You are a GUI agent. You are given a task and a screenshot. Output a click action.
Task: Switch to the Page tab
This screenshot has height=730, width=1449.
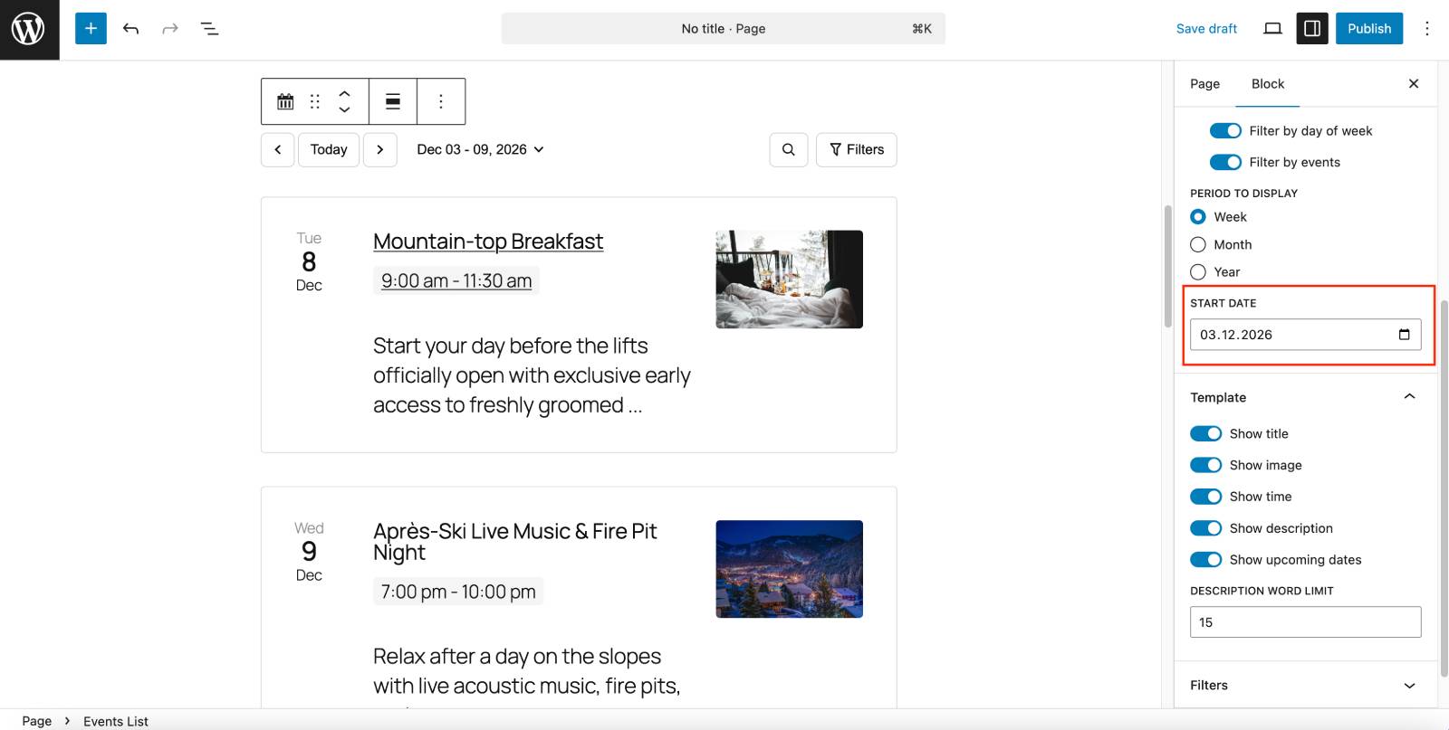(1204, 84)
